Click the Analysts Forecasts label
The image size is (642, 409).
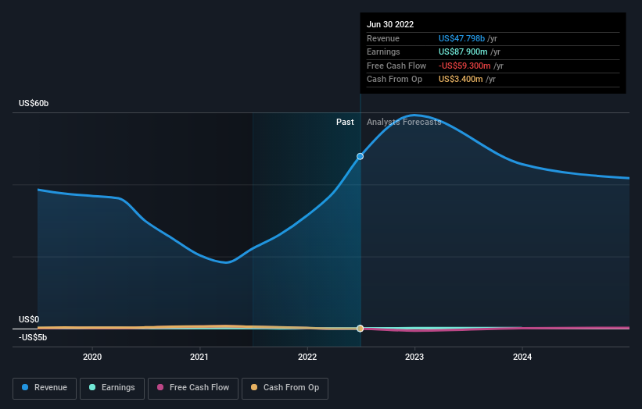403,123
